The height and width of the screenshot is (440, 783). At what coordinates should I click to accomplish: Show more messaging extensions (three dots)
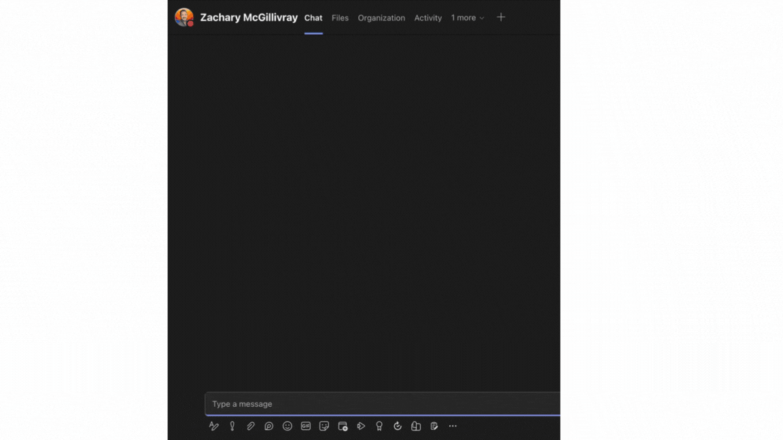tap(453, 426)
